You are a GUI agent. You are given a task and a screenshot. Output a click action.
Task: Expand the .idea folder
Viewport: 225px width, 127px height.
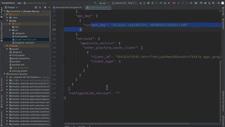tap(7, 18)
